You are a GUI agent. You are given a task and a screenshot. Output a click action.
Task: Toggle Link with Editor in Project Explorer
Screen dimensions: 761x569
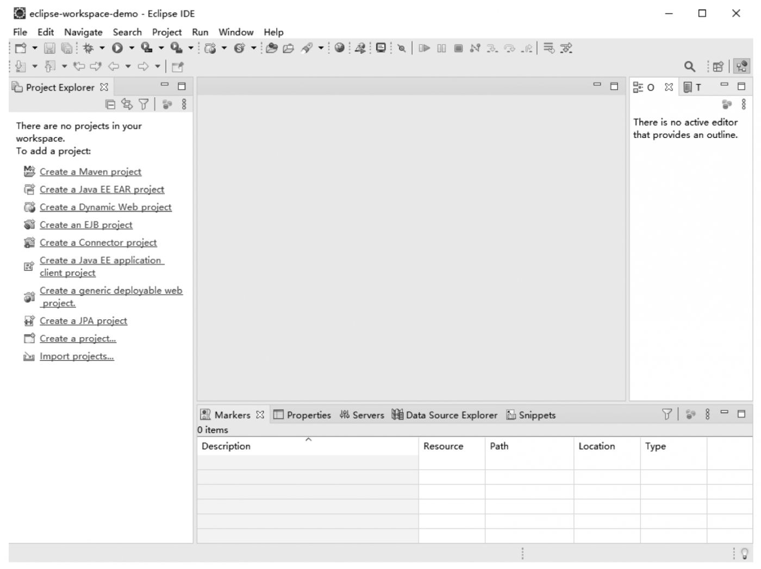click(127, 104)
